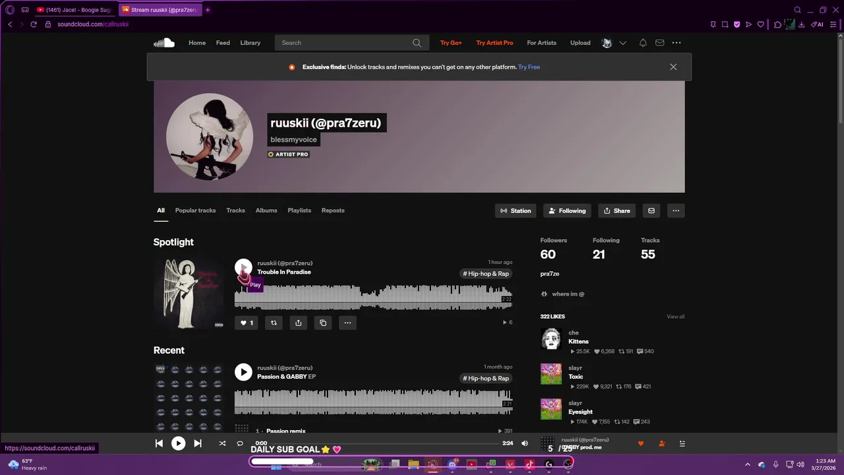Switch to the Tracks tab
Image resolution: width=844 pixels, height=475 pixels.
tap(235, 210)
